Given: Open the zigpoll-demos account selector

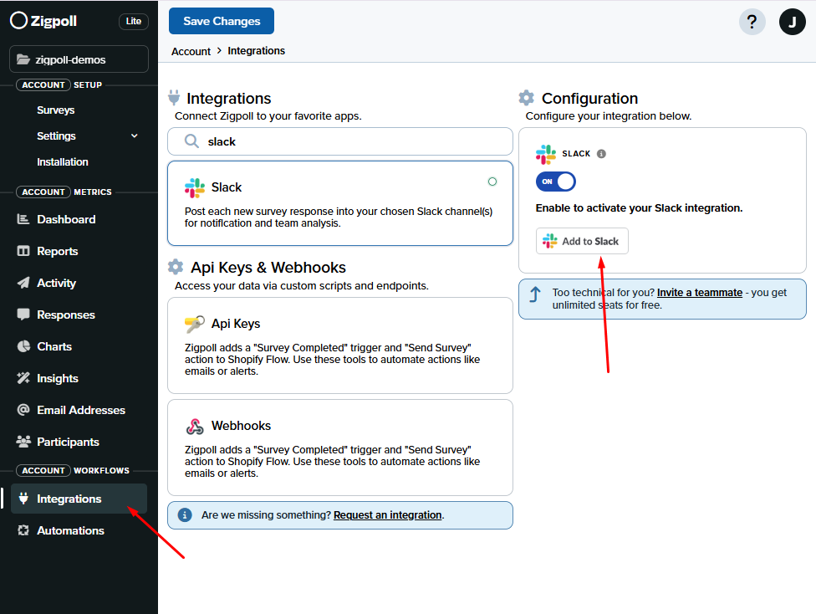Looking at the screenshot, I should (x=79, y=59).
